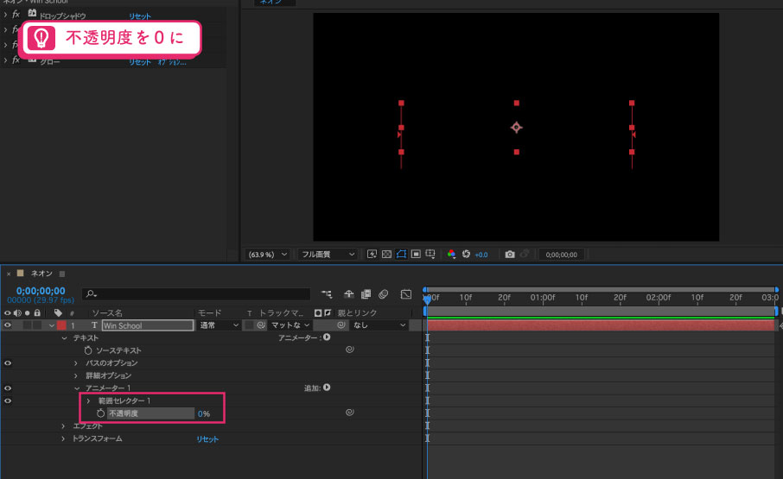Enable the motion blur icon in timeline
Screen dimensions: 783x479
pyautogui.click(x=383, y=294)
